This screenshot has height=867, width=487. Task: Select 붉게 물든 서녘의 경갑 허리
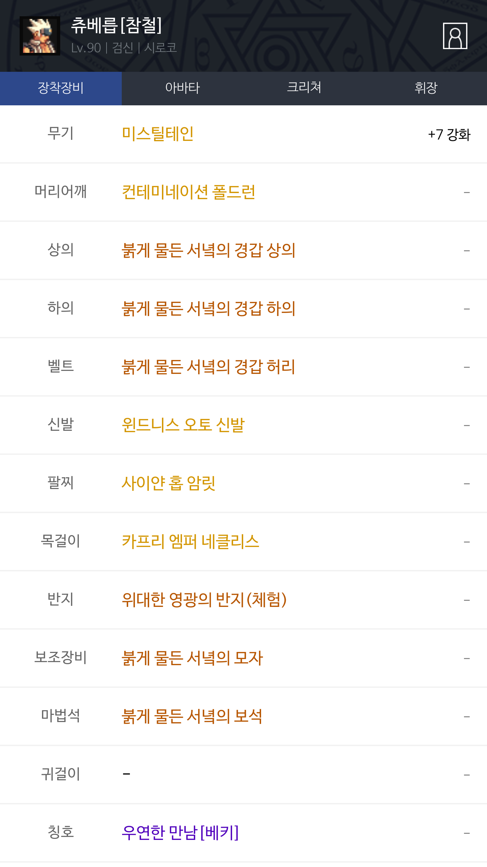208,367
